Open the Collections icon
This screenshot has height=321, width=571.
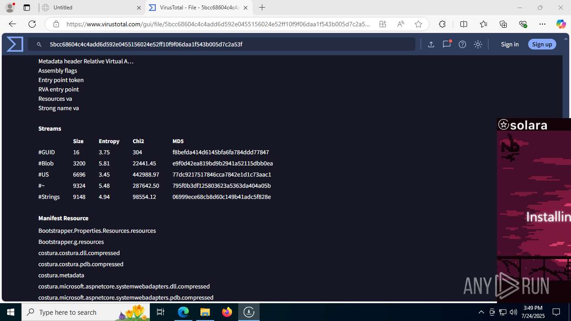[503, 24]
